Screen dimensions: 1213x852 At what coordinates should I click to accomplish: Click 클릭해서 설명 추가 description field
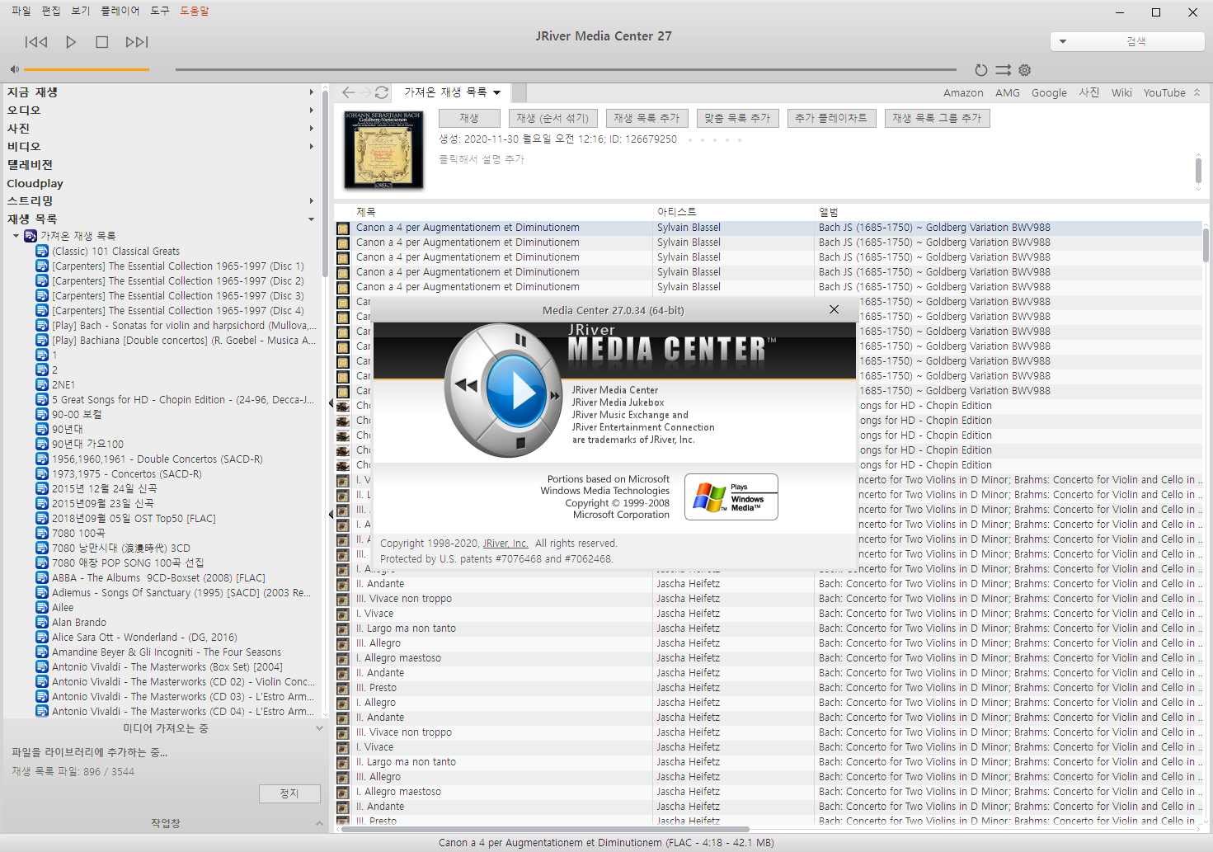[482, 159]
